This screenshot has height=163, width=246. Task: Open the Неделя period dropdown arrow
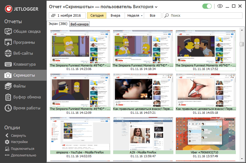(x=142, y=16)
